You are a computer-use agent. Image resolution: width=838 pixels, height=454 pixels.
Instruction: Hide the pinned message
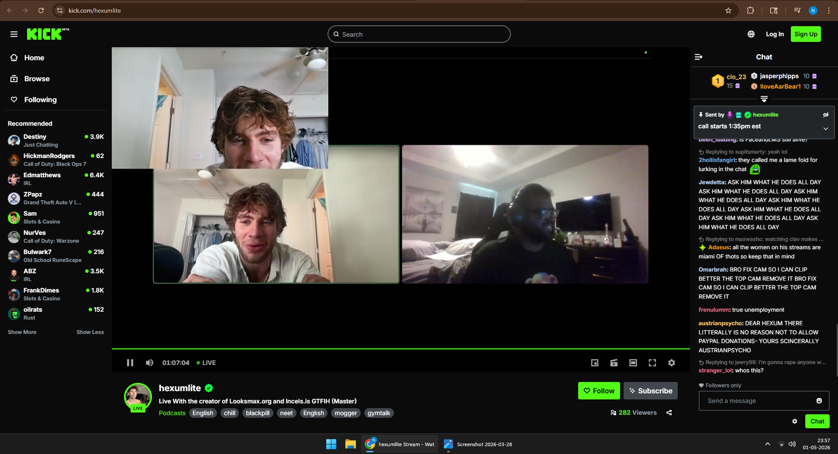pyautogui.click(x=826, y=115)
